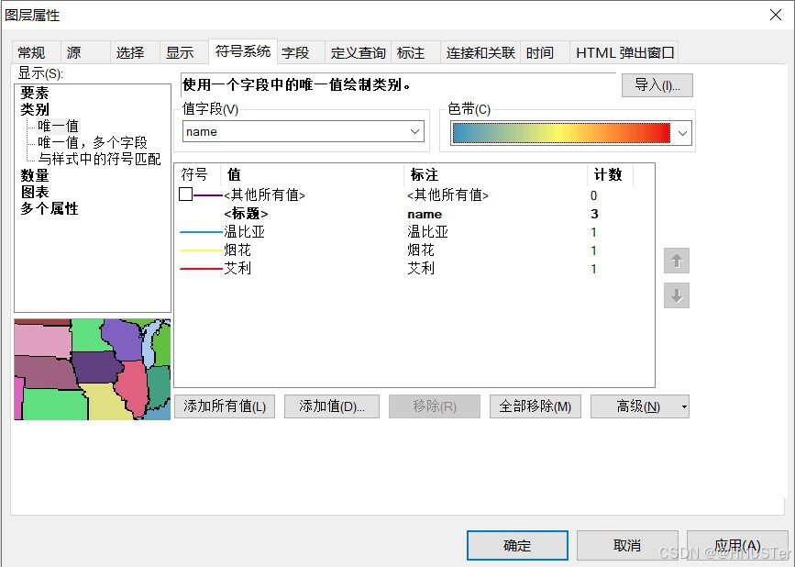The height and width of the screenshot is (567, 795).
Task: Select 类别 in the display list
Action: click(35, 109)
